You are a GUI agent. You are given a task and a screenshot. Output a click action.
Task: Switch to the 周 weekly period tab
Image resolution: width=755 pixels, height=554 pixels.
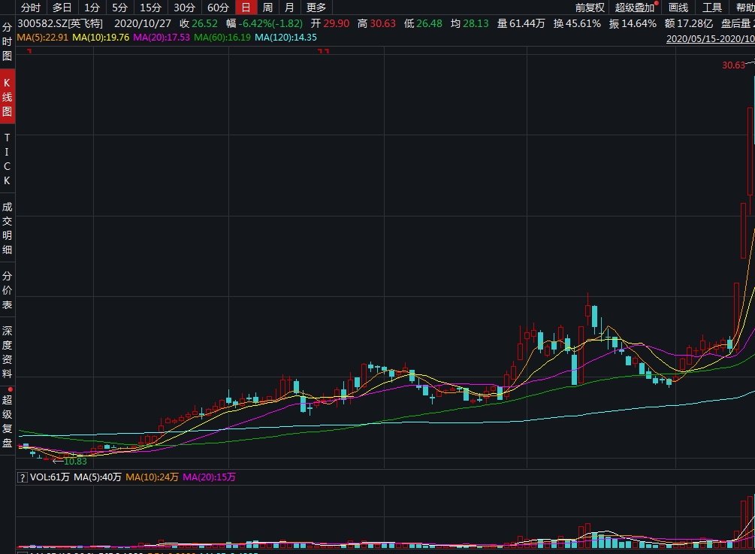click(x=267, y=8)
